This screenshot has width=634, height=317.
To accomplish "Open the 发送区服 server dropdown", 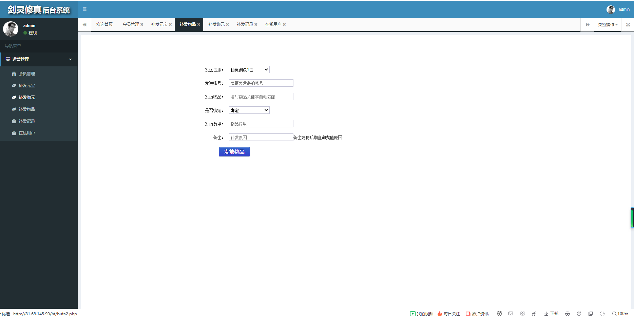I will [249, 69].
